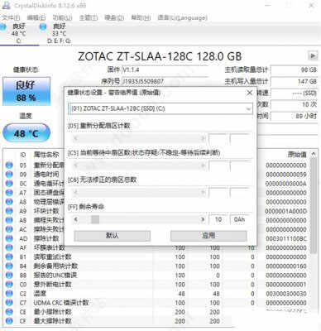Screen dimensions: 321x331
Task: Click blue status icon for attribute A7
Action: (x=9, y=193)
